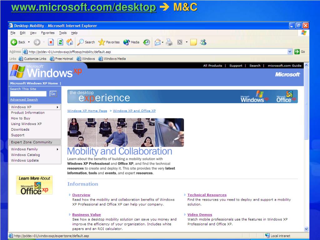Image resolution: width=320 pixels, height=240 pixels.
Task: Open the Windows Media links bar shortcut
Action: pos(112,59)
